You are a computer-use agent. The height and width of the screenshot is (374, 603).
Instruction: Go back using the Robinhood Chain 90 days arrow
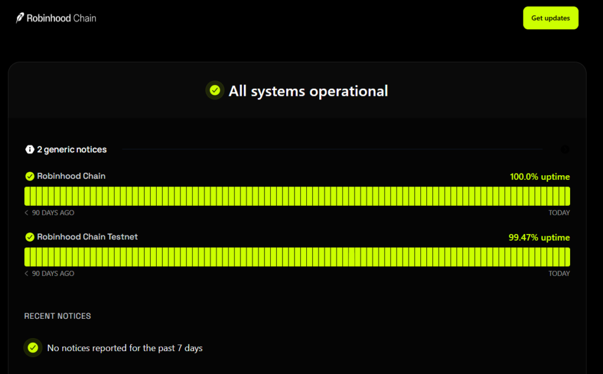point(26,213)
